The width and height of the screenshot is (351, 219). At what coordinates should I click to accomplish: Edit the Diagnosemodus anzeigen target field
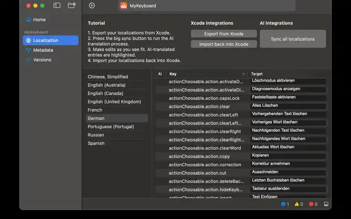(288, 89)
